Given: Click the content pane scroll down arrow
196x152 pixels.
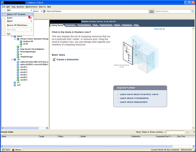Looking at the screenshot, I should pyautogui.click(x=193, y=128).
